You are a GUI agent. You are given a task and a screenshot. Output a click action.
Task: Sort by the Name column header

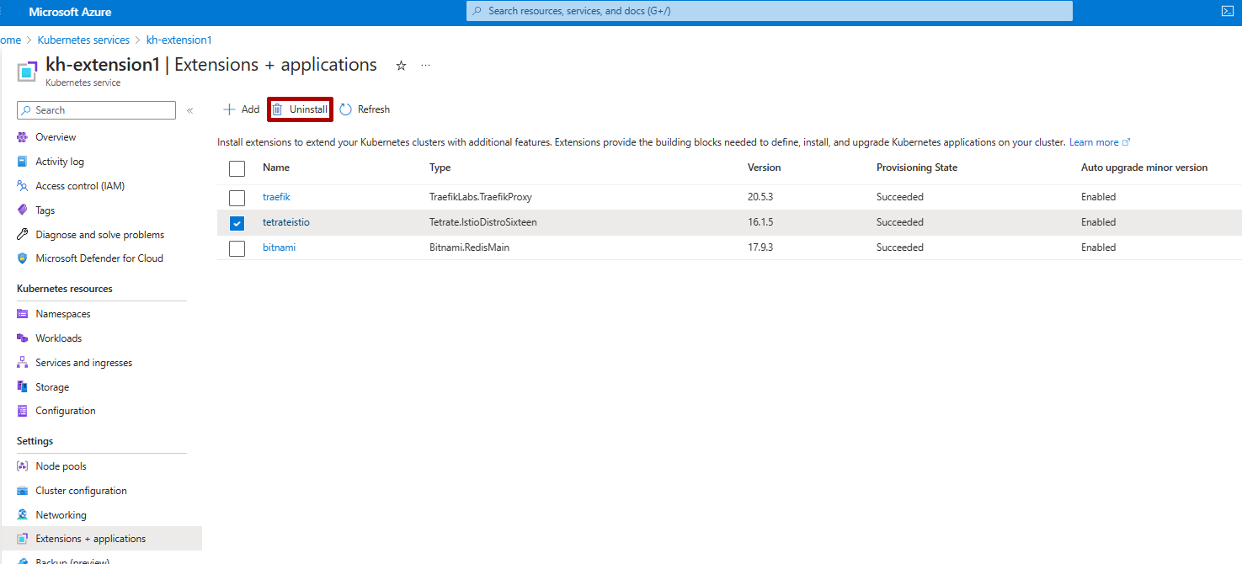[276, 168]
